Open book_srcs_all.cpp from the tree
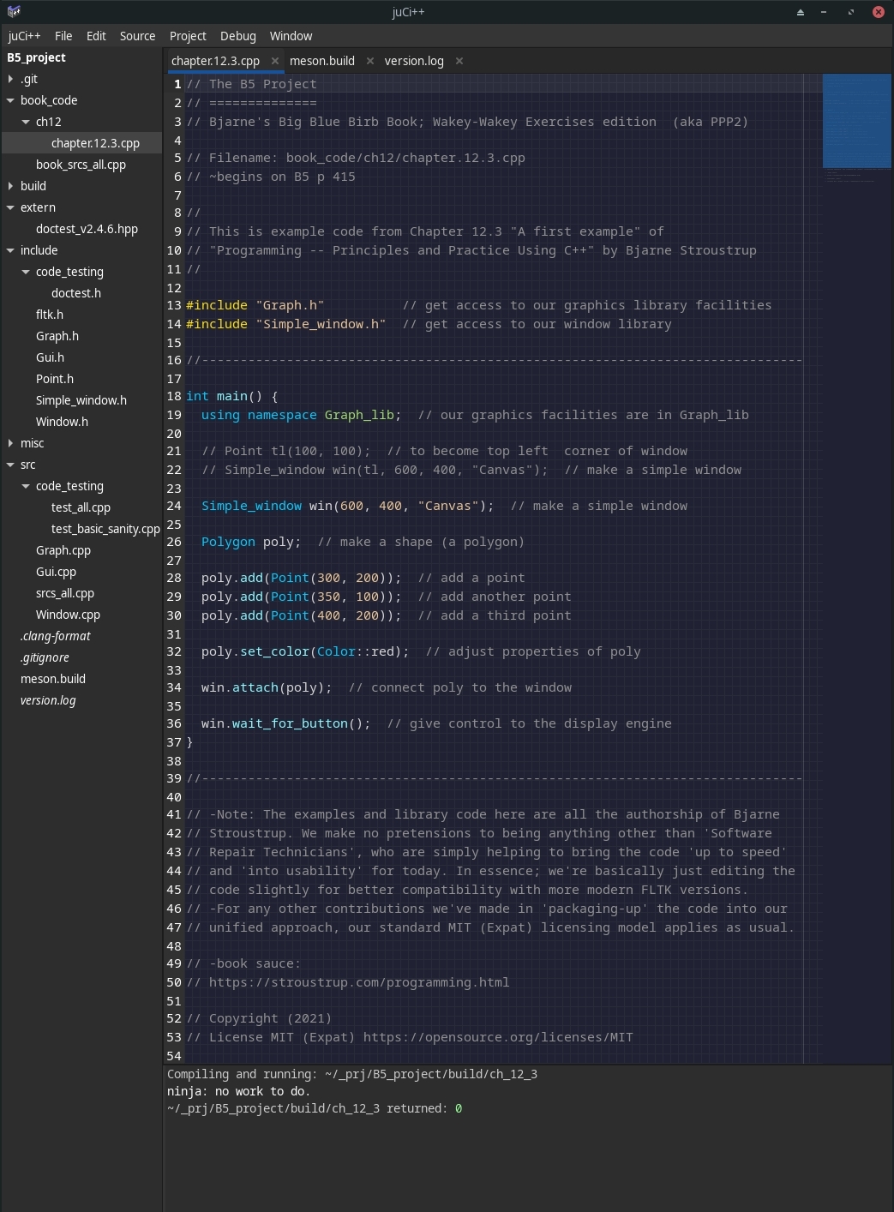 tap(81, 165)
